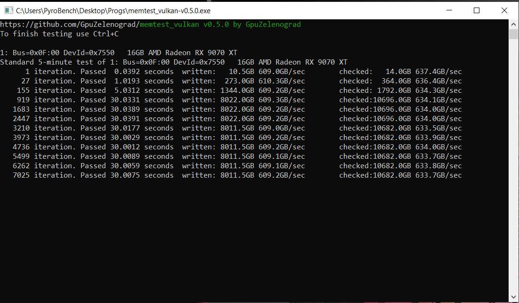This screenshot has width=519, height=303.
Task: Click the '919 iteration. Passed 30.0331' row
Action: click(239, 100)
